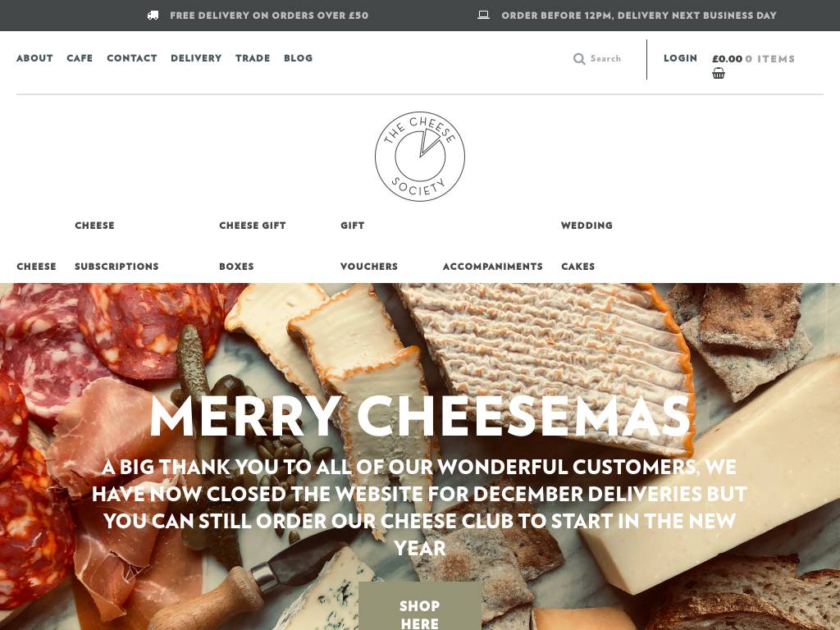This screenshot has height=630, width=840.
Task: Open Cheese Gift Boxes menu
Action: click(x=253, y=246)
